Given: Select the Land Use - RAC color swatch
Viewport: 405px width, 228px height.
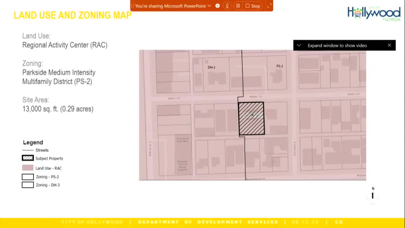Looking at the screenshot, I should 28,168.
